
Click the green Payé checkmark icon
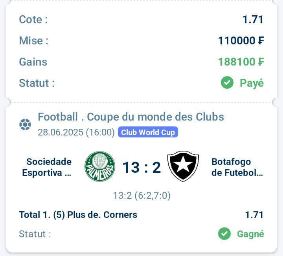click(227, 82)
